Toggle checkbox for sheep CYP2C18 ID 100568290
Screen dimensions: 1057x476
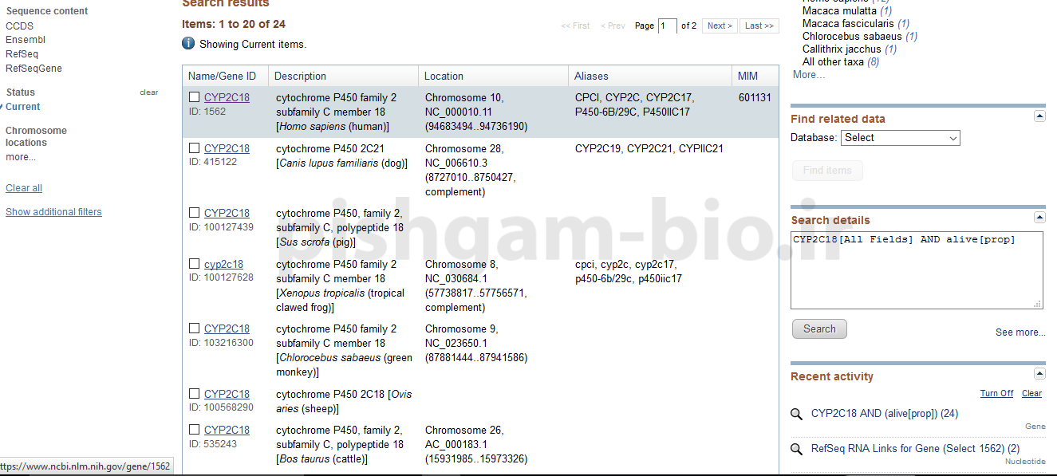click(195, 394)
